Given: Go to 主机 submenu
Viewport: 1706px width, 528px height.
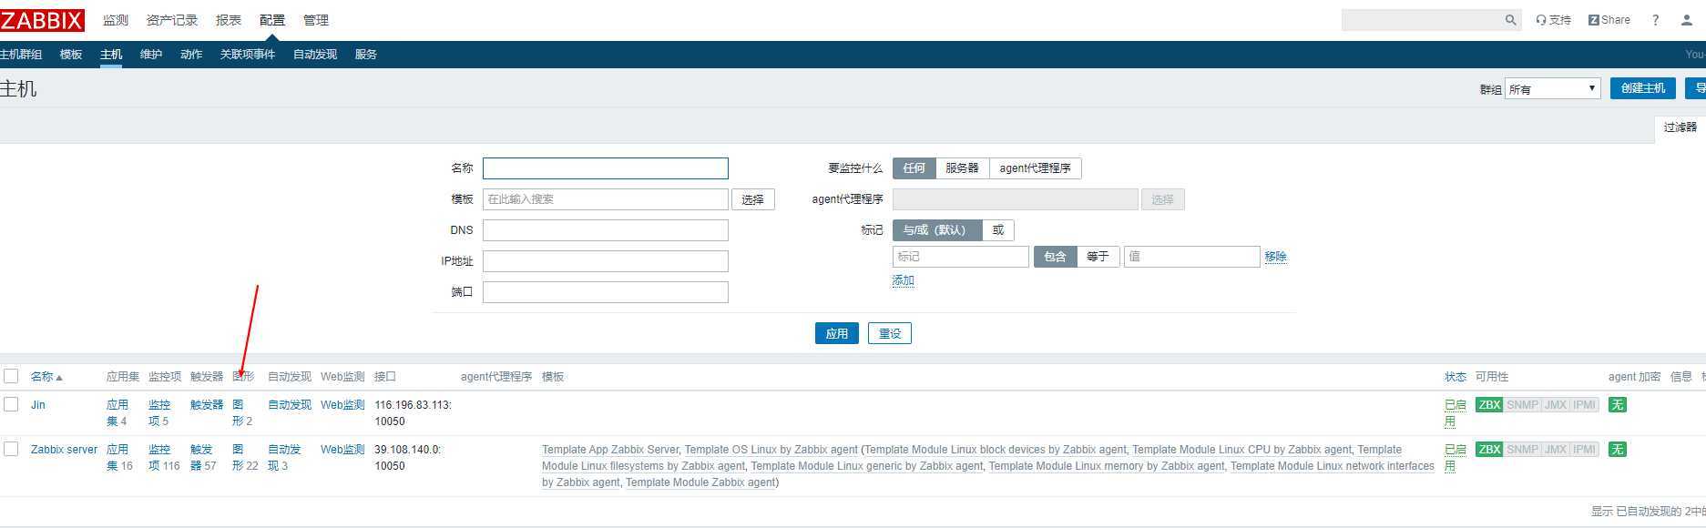Looking at the screenshot, I should 111,55.
